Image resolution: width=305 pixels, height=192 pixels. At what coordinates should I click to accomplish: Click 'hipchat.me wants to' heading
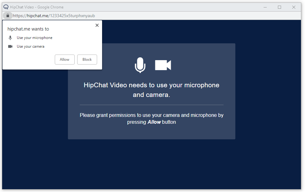tap(28, 29)
